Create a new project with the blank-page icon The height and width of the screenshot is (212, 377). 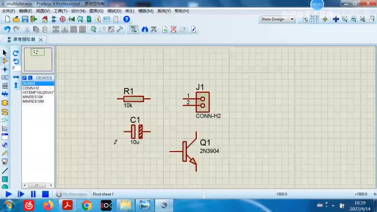pos(8,19)
